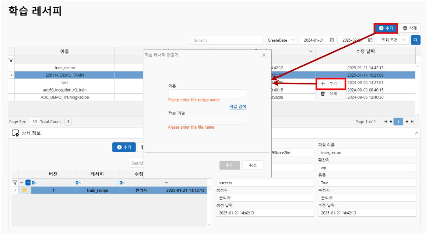Open calendar for the 2024-01-31 date
427x236 pixels.
332,40
